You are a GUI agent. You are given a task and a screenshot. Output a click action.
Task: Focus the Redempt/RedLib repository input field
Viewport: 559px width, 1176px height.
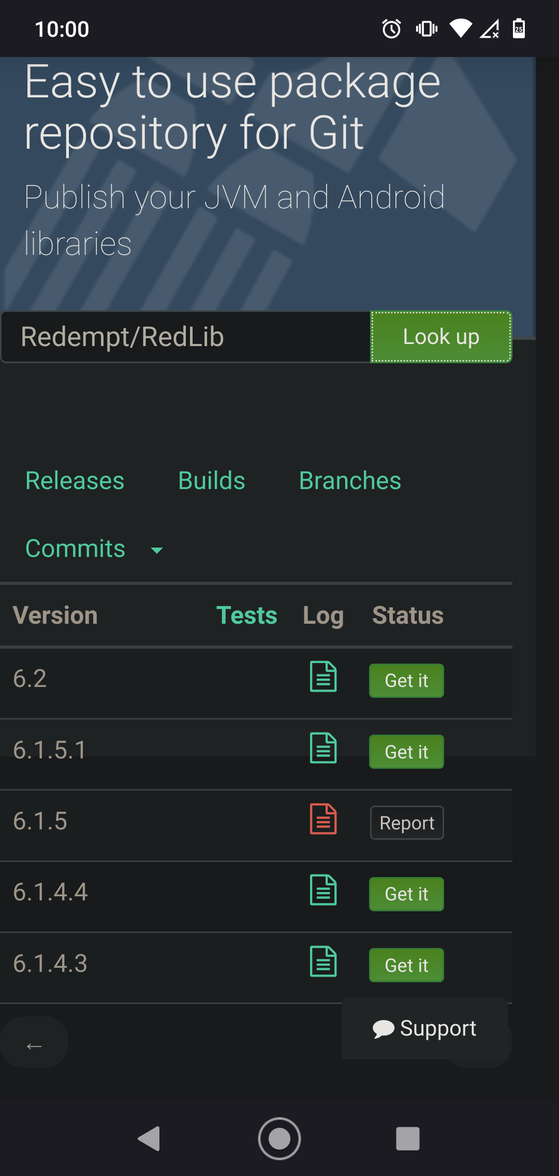[186, 337]
